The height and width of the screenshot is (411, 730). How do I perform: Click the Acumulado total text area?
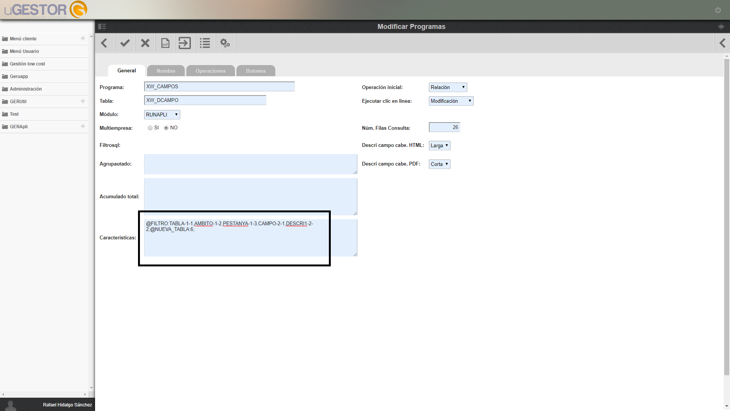coord(251,197)
